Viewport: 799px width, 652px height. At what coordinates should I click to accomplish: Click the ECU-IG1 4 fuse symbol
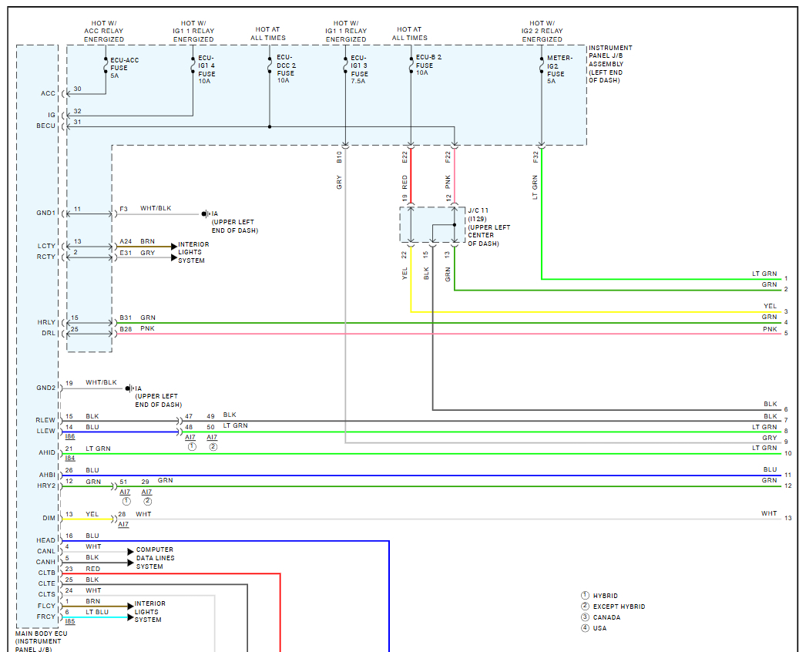(x=193, y=66)
